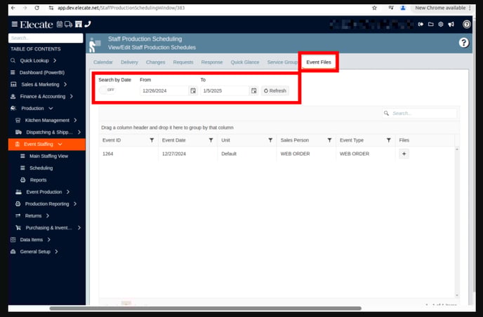Open Reports under Event Staffing

(38, 180)
